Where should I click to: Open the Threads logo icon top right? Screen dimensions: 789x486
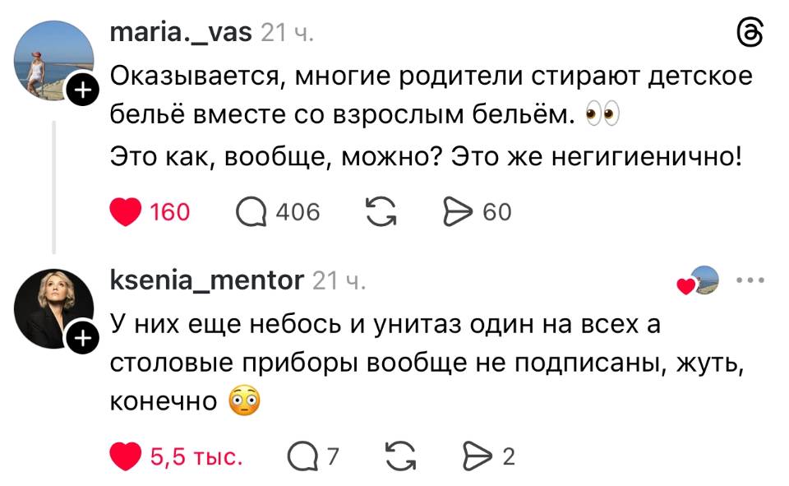point(750,33)
